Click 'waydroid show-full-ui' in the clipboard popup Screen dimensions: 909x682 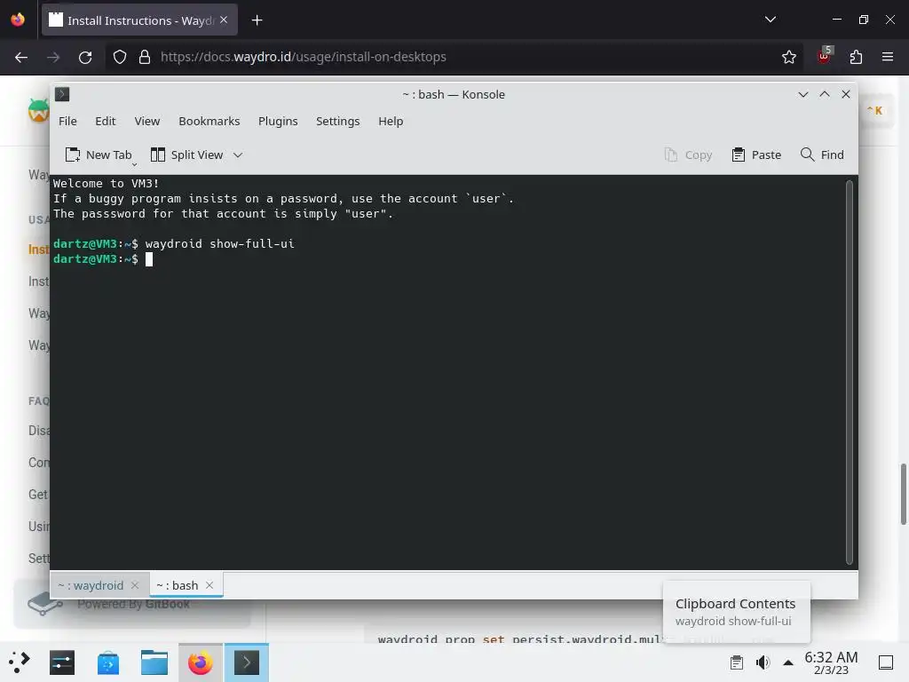point(732,621)
